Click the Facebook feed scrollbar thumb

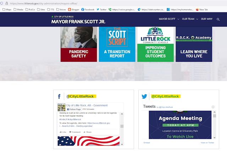coord(122,126)
